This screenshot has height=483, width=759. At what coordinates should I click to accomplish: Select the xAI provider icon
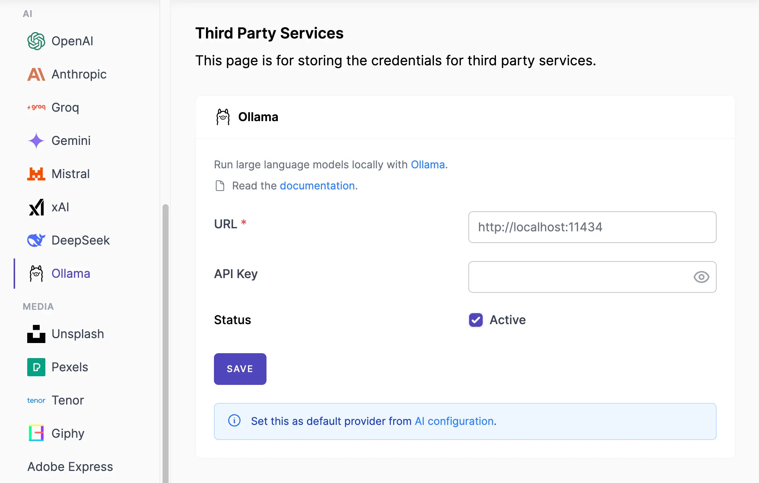36,207
